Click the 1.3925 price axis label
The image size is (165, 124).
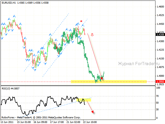[160, 84]
